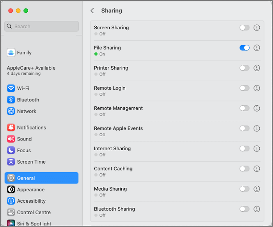This screenshot has width=273, height=227.
Task: Show info for File Sharing
Action: [x=257, y=48]
